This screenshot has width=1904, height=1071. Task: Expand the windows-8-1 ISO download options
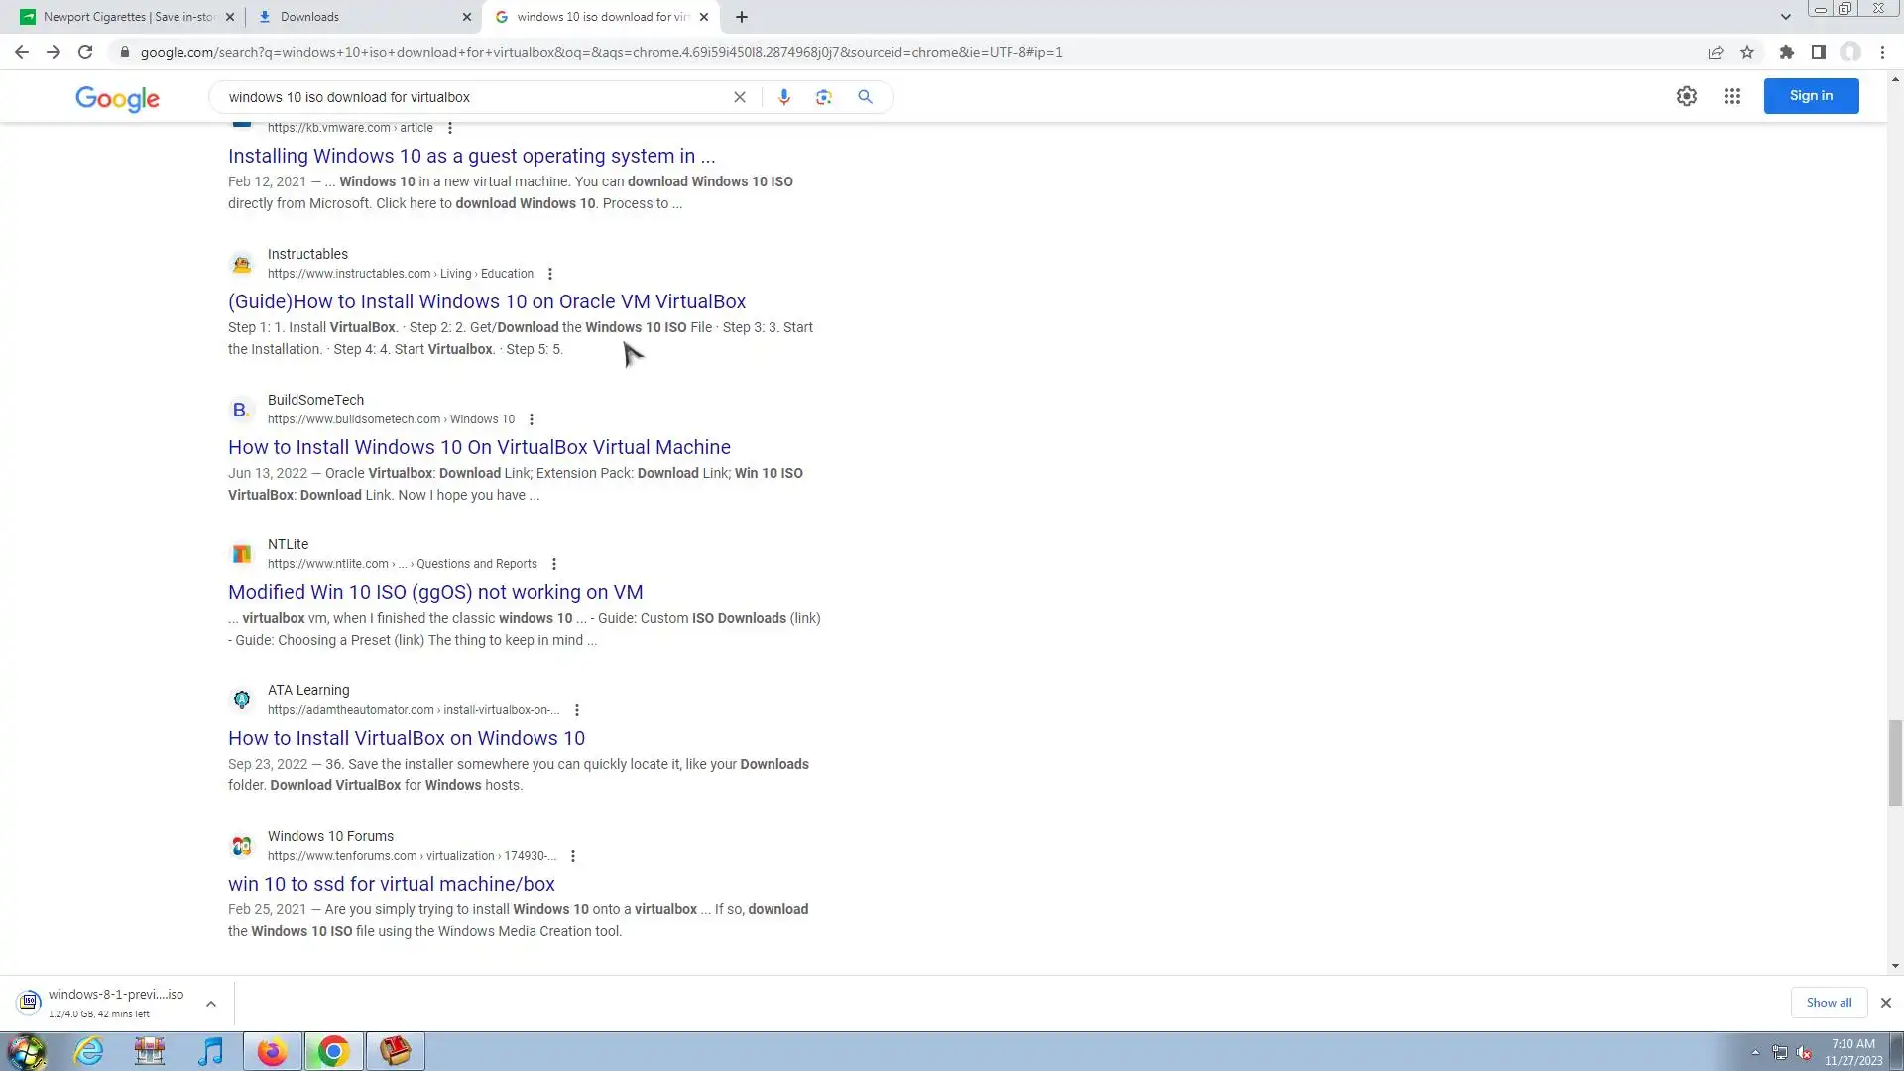(x=210, y=1004)
